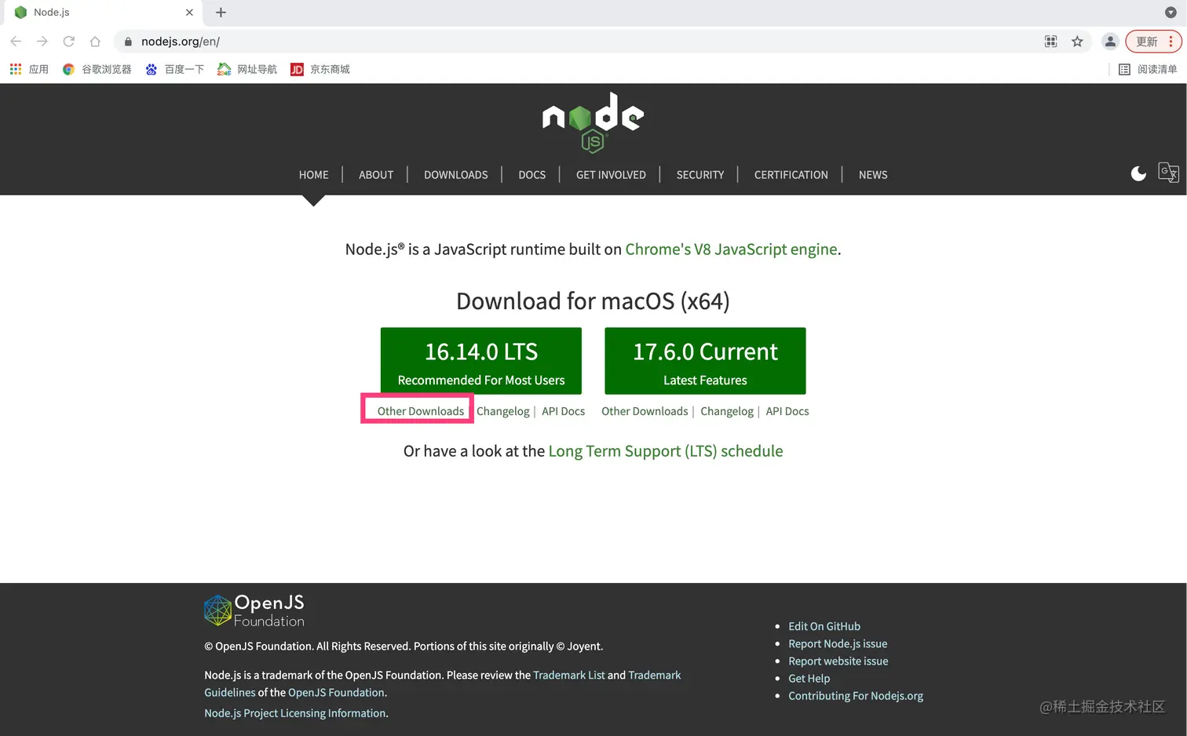1187x736 pixels.
Task: Toggle dark mode with moon icon
Action: tap(1138, 173)
